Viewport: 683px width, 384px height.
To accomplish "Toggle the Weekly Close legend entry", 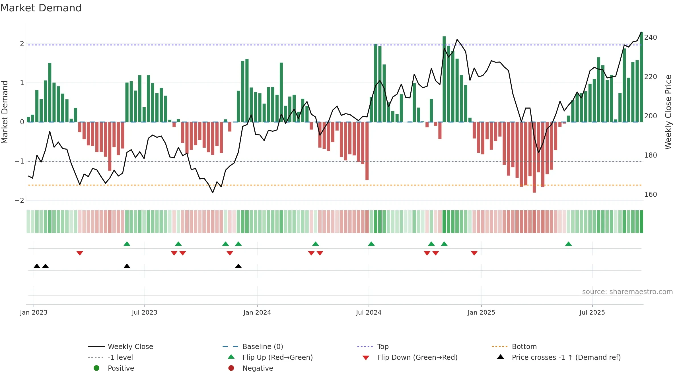I will (x=121, y=346).
